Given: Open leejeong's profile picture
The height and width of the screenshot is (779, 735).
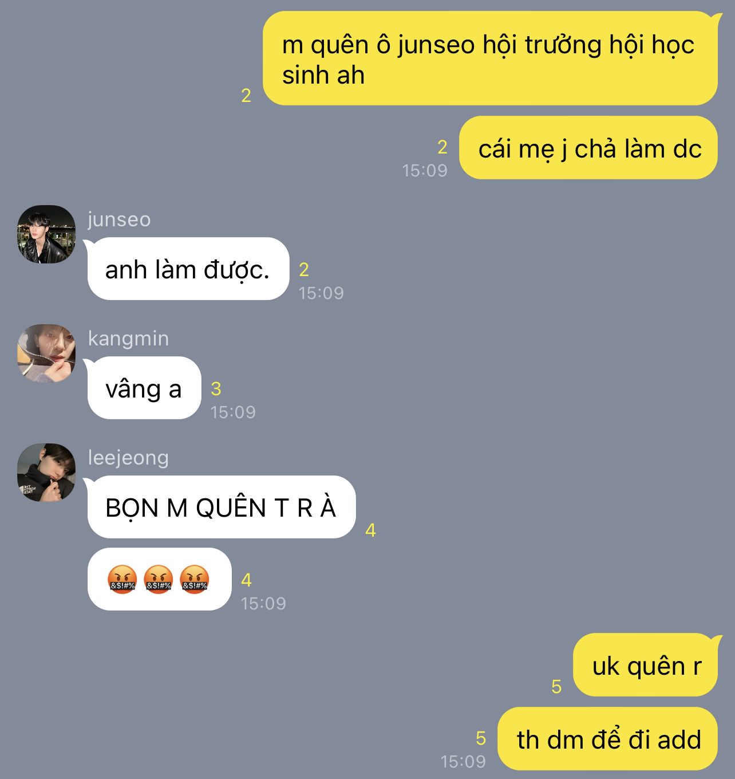Looking at the screenshot, I should click(46, 473).
